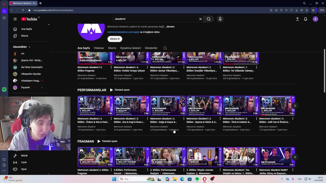Viewport: 326px width, 183px height.
Task: Go back with the browser arrow
Action: 12,10
